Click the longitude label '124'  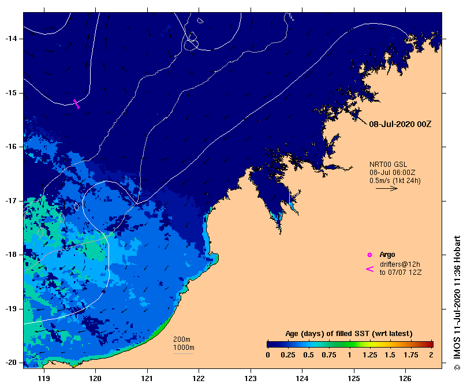302,378
